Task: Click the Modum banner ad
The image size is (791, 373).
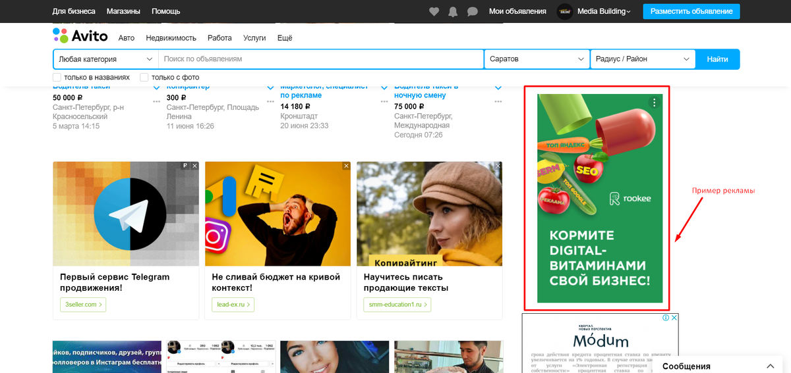Action: (600, 343)
